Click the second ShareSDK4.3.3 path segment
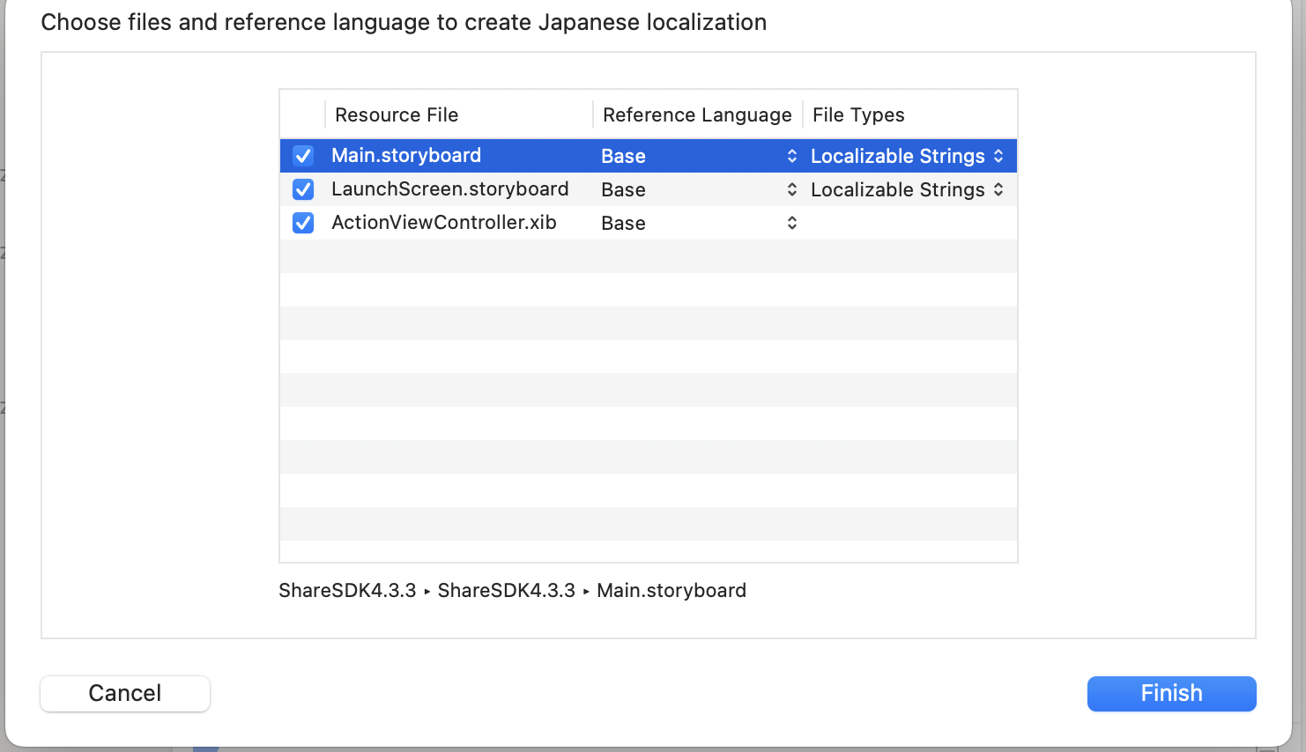Viewport: 1306px width, 752px height. click(506, 591)
